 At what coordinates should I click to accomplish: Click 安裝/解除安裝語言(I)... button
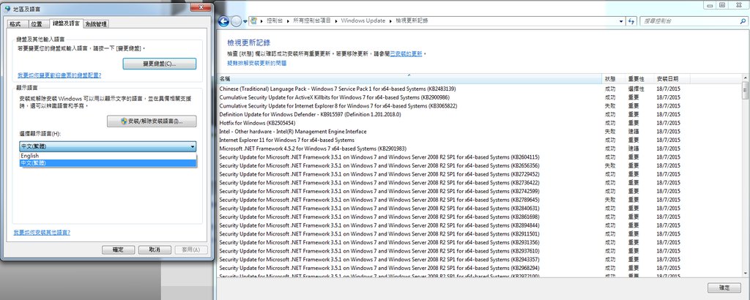pyautogui.click(x=152, y=121)
